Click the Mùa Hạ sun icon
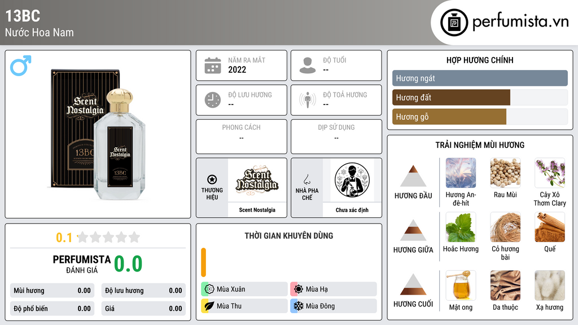The height and width of the screenshot is (325, 578). (x=299, y=289)
